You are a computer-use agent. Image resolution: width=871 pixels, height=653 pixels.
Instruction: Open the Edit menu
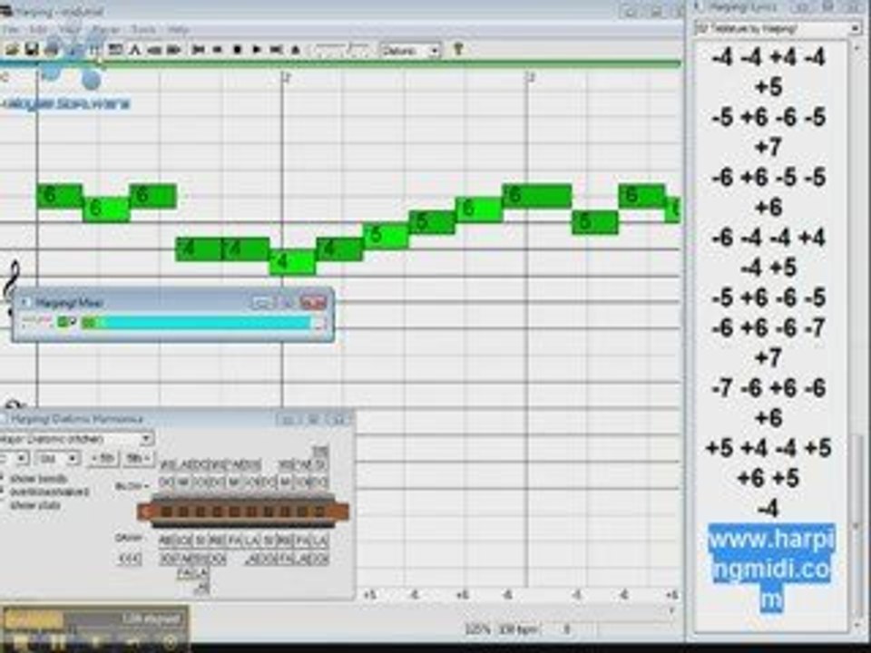point(38,29)
